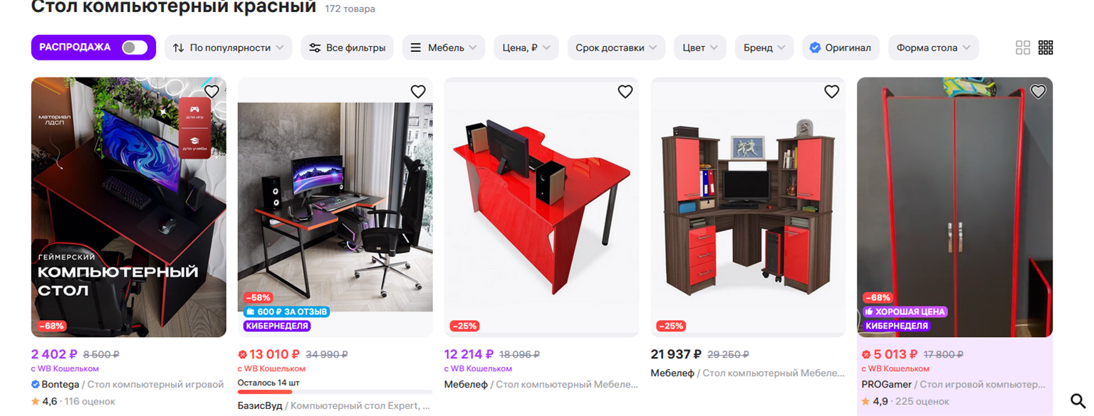Screen dimensions: 1094x416
Task: Heart the PROGamer red-trim wardrobe item
Action: point(1038,92)
